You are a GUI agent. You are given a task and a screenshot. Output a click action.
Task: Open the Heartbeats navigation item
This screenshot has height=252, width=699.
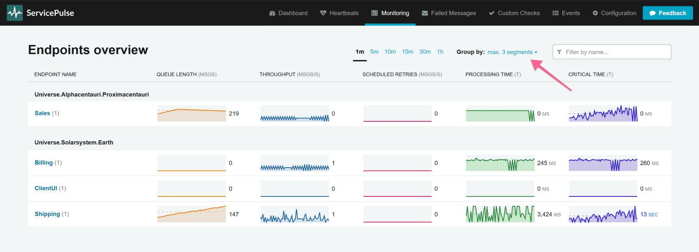click(x=339, y=13)
